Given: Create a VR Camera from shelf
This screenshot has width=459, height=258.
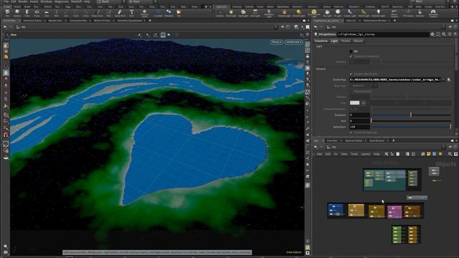Looking at the screenshot, I should (408, 13).
